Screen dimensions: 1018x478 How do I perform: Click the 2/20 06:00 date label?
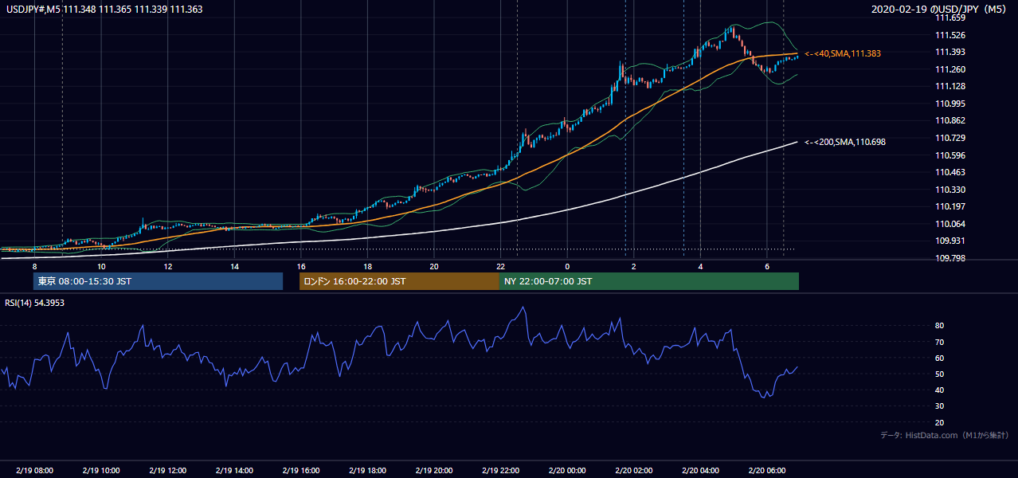[x=766, y=471]
